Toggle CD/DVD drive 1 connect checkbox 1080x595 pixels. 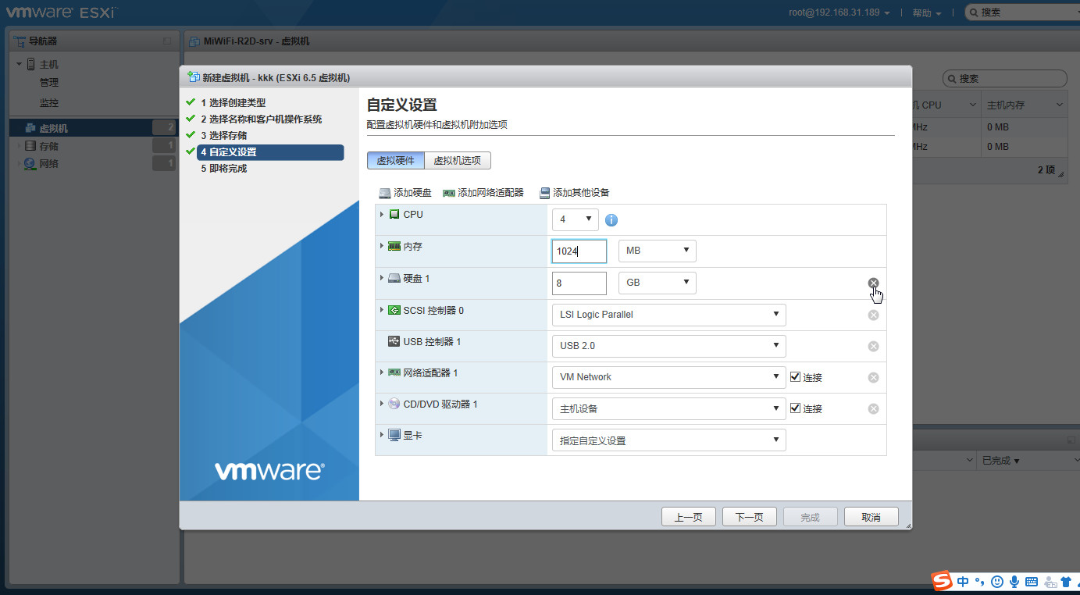[795, 408]
